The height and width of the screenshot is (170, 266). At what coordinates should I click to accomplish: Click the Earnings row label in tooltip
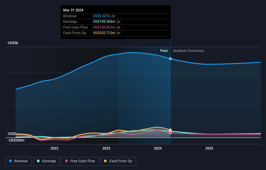70,21
